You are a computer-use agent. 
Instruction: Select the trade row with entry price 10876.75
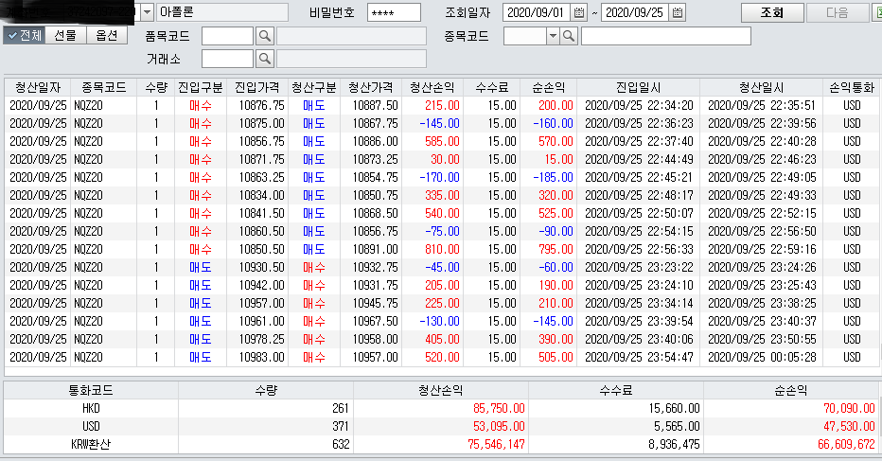[x=442, y=105]
